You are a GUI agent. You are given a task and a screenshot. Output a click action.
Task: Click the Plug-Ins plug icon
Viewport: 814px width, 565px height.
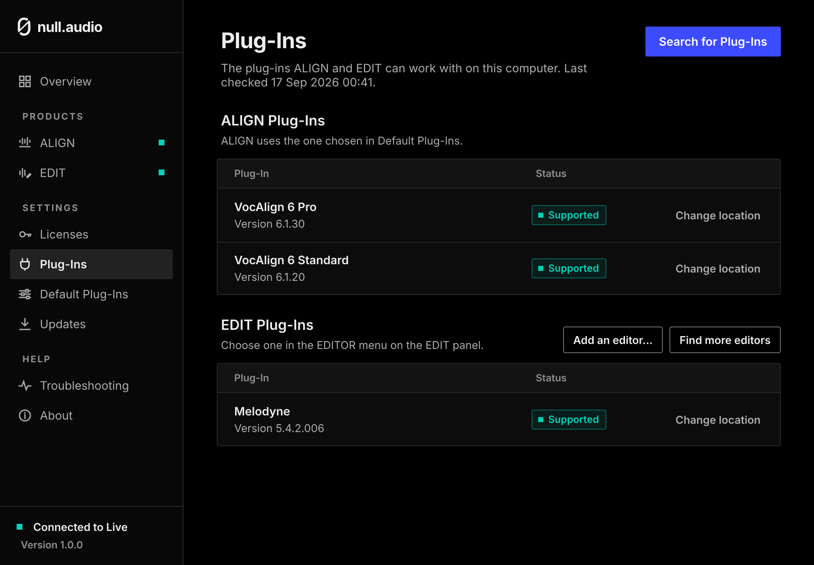click(x=25, y=264)
